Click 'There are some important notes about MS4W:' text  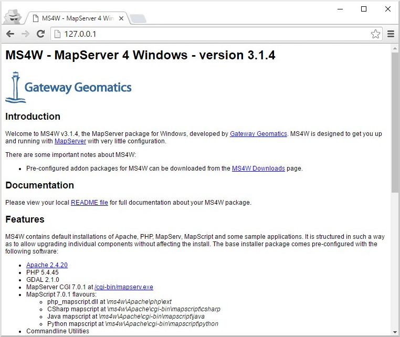(71, 155)
